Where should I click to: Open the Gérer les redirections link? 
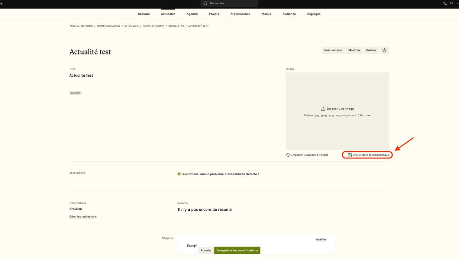pyautogui.click(x=83, y=217)
